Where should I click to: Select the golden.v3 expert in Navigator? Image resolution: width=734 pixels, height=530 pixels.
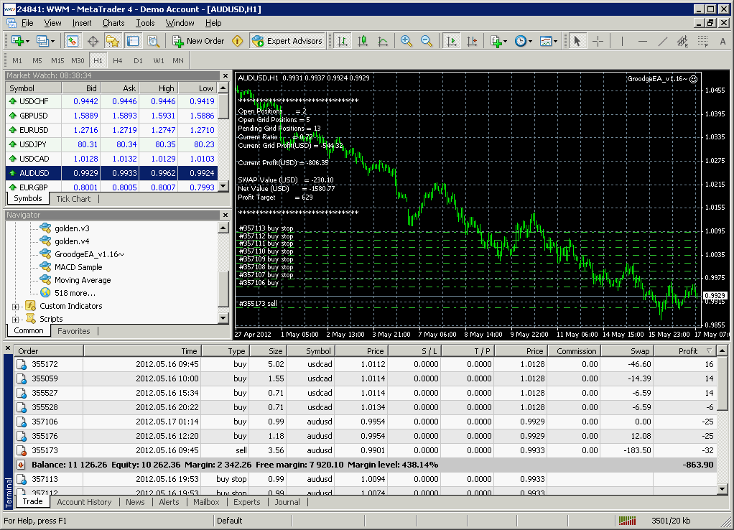tap(72, 228)
